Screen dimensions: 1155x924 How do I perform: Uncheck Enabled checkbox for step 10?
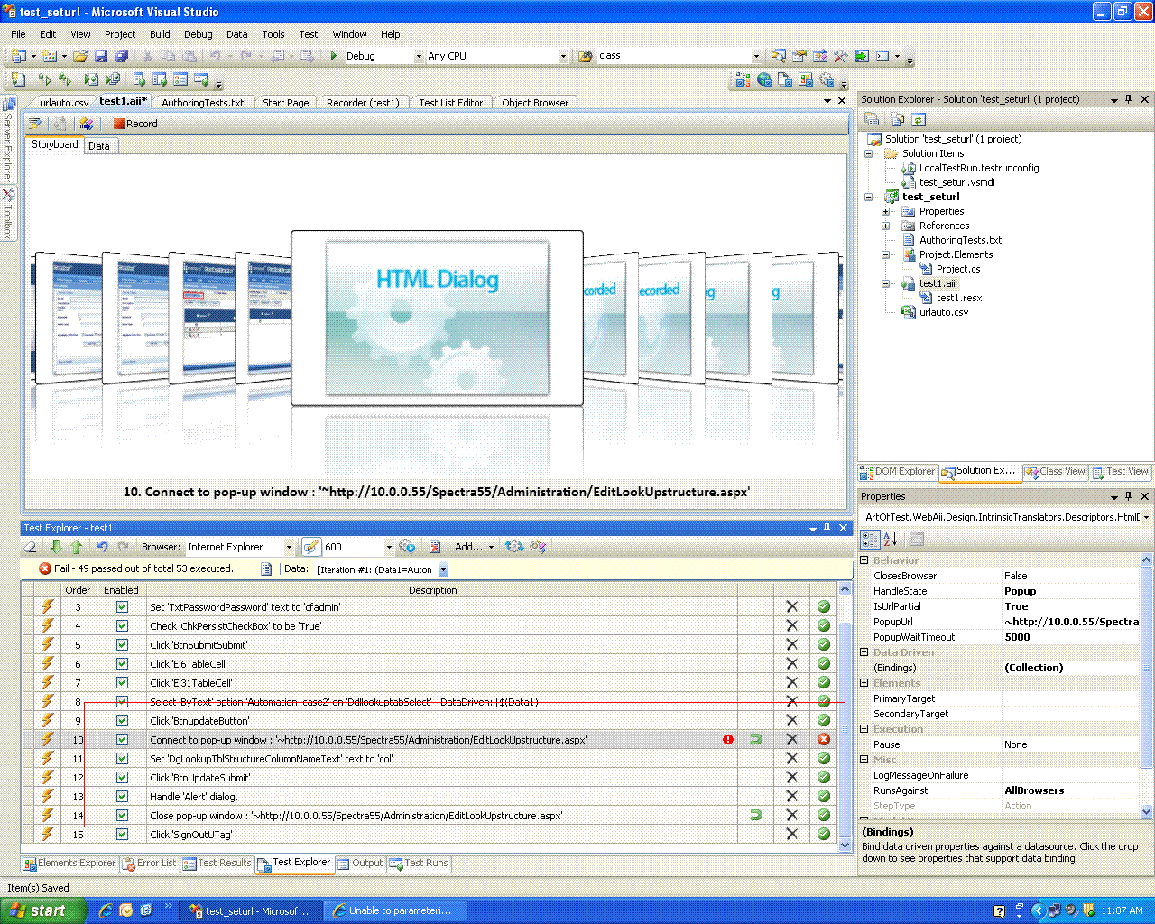click(x=122, y=740)
